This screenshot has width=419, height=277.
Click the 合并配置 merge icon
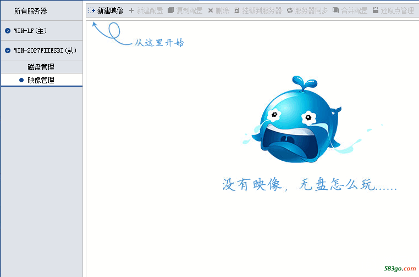[335, 10]
